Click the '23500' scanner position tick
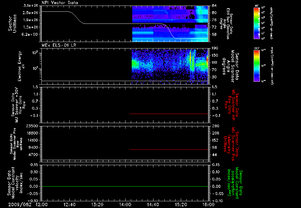301x208 pixels. pyautogui.click(x=32, y=126)
